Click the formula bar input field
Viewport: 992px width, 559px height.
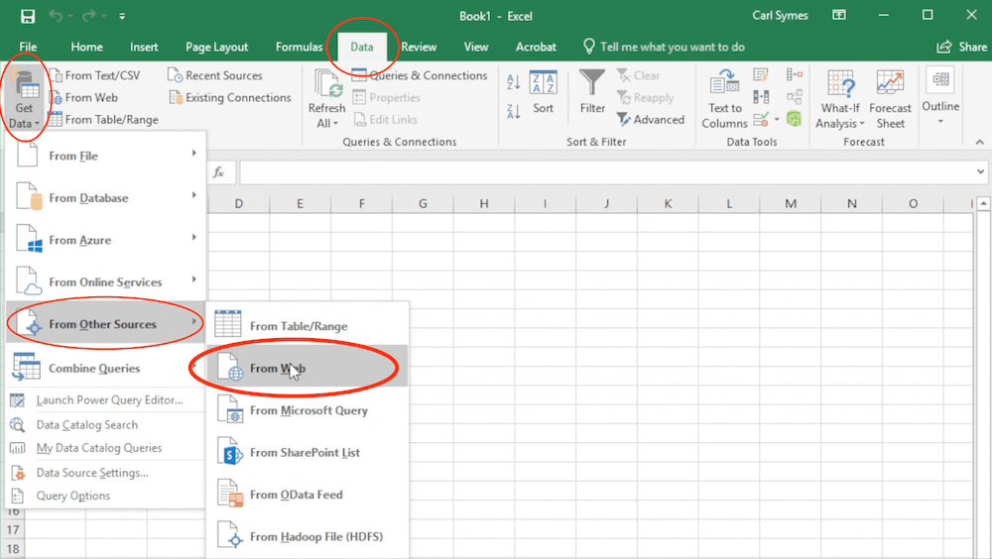coord(595,172)
